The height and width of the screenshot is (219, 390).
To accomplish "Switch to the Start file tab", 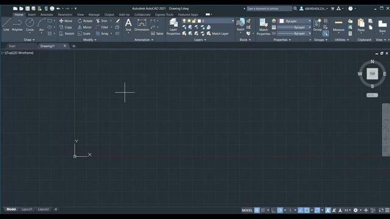I will click(x=12, y=46).
